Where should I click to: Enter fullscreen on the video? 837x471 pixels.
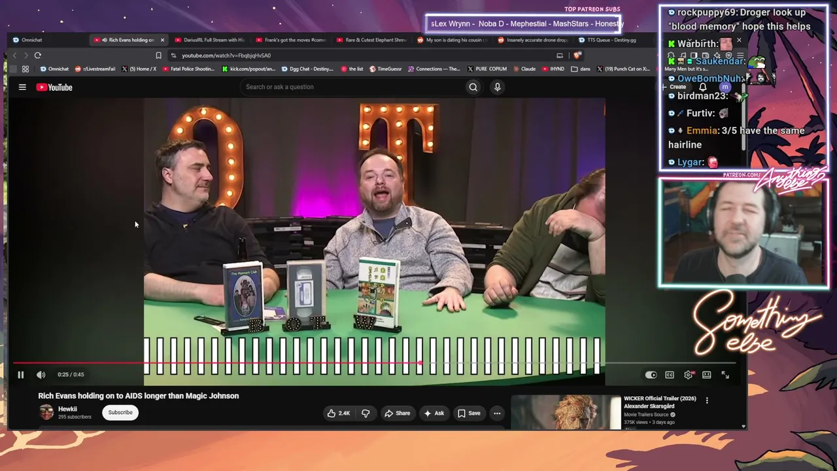725,375
